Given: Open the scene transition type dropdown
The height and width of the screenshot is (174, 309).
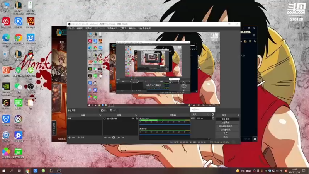Looking at the screenshot, I should coord(200,114).
